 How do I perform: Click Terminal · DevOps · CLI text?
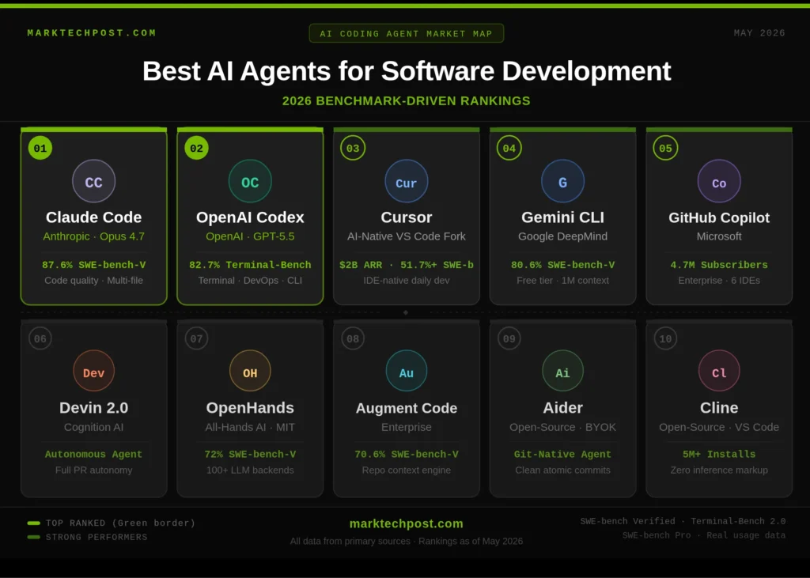(250, 281)
